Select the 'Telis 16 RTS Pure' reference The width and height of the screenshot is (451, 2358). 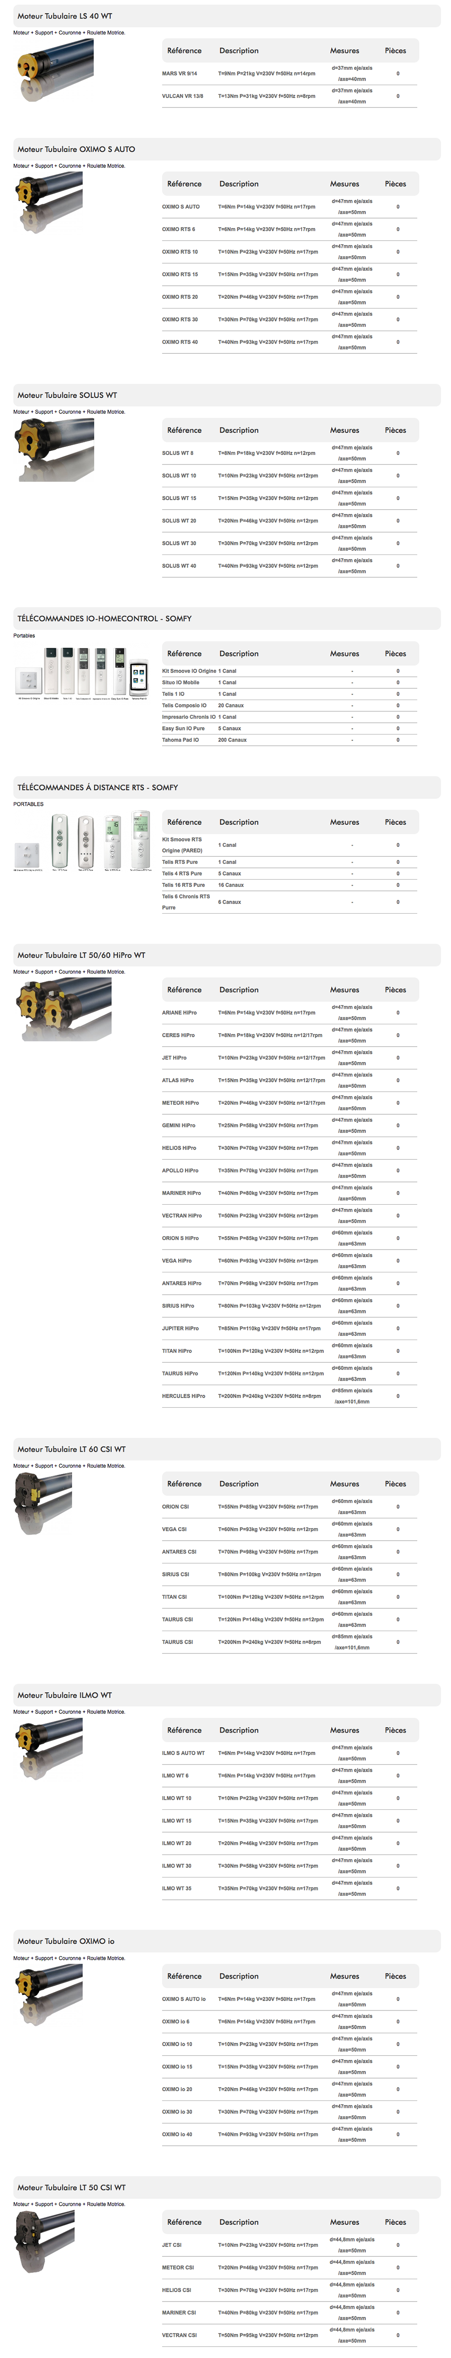(x=184, y=885)
